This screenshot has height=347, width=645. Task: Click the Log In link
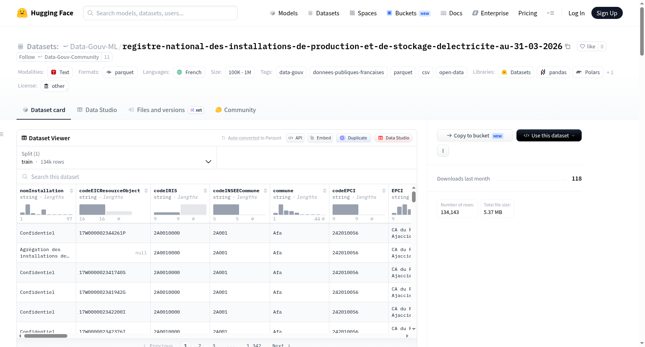576,13
